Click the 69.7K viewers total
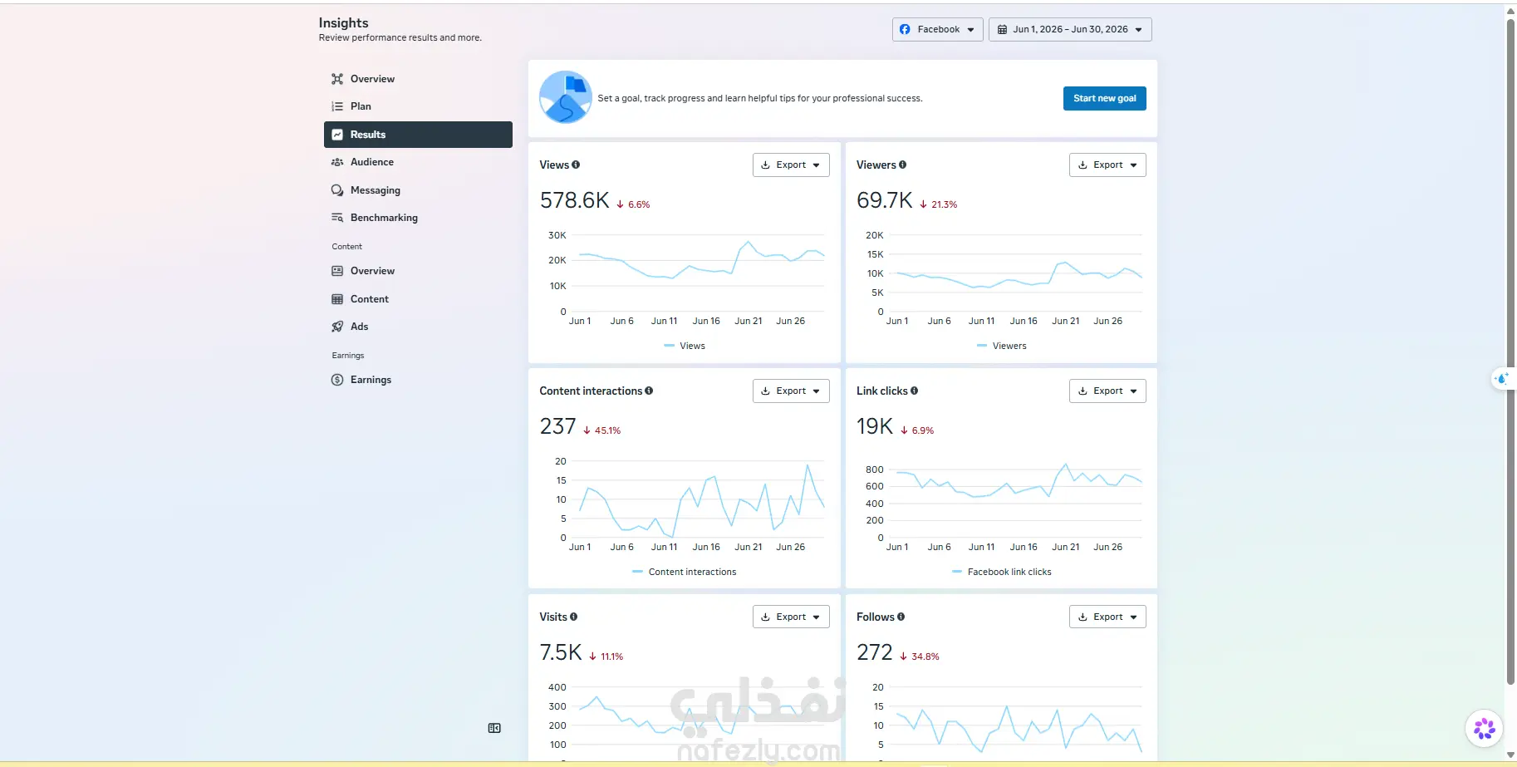The image size is (1517, 767). pos(885,200)
